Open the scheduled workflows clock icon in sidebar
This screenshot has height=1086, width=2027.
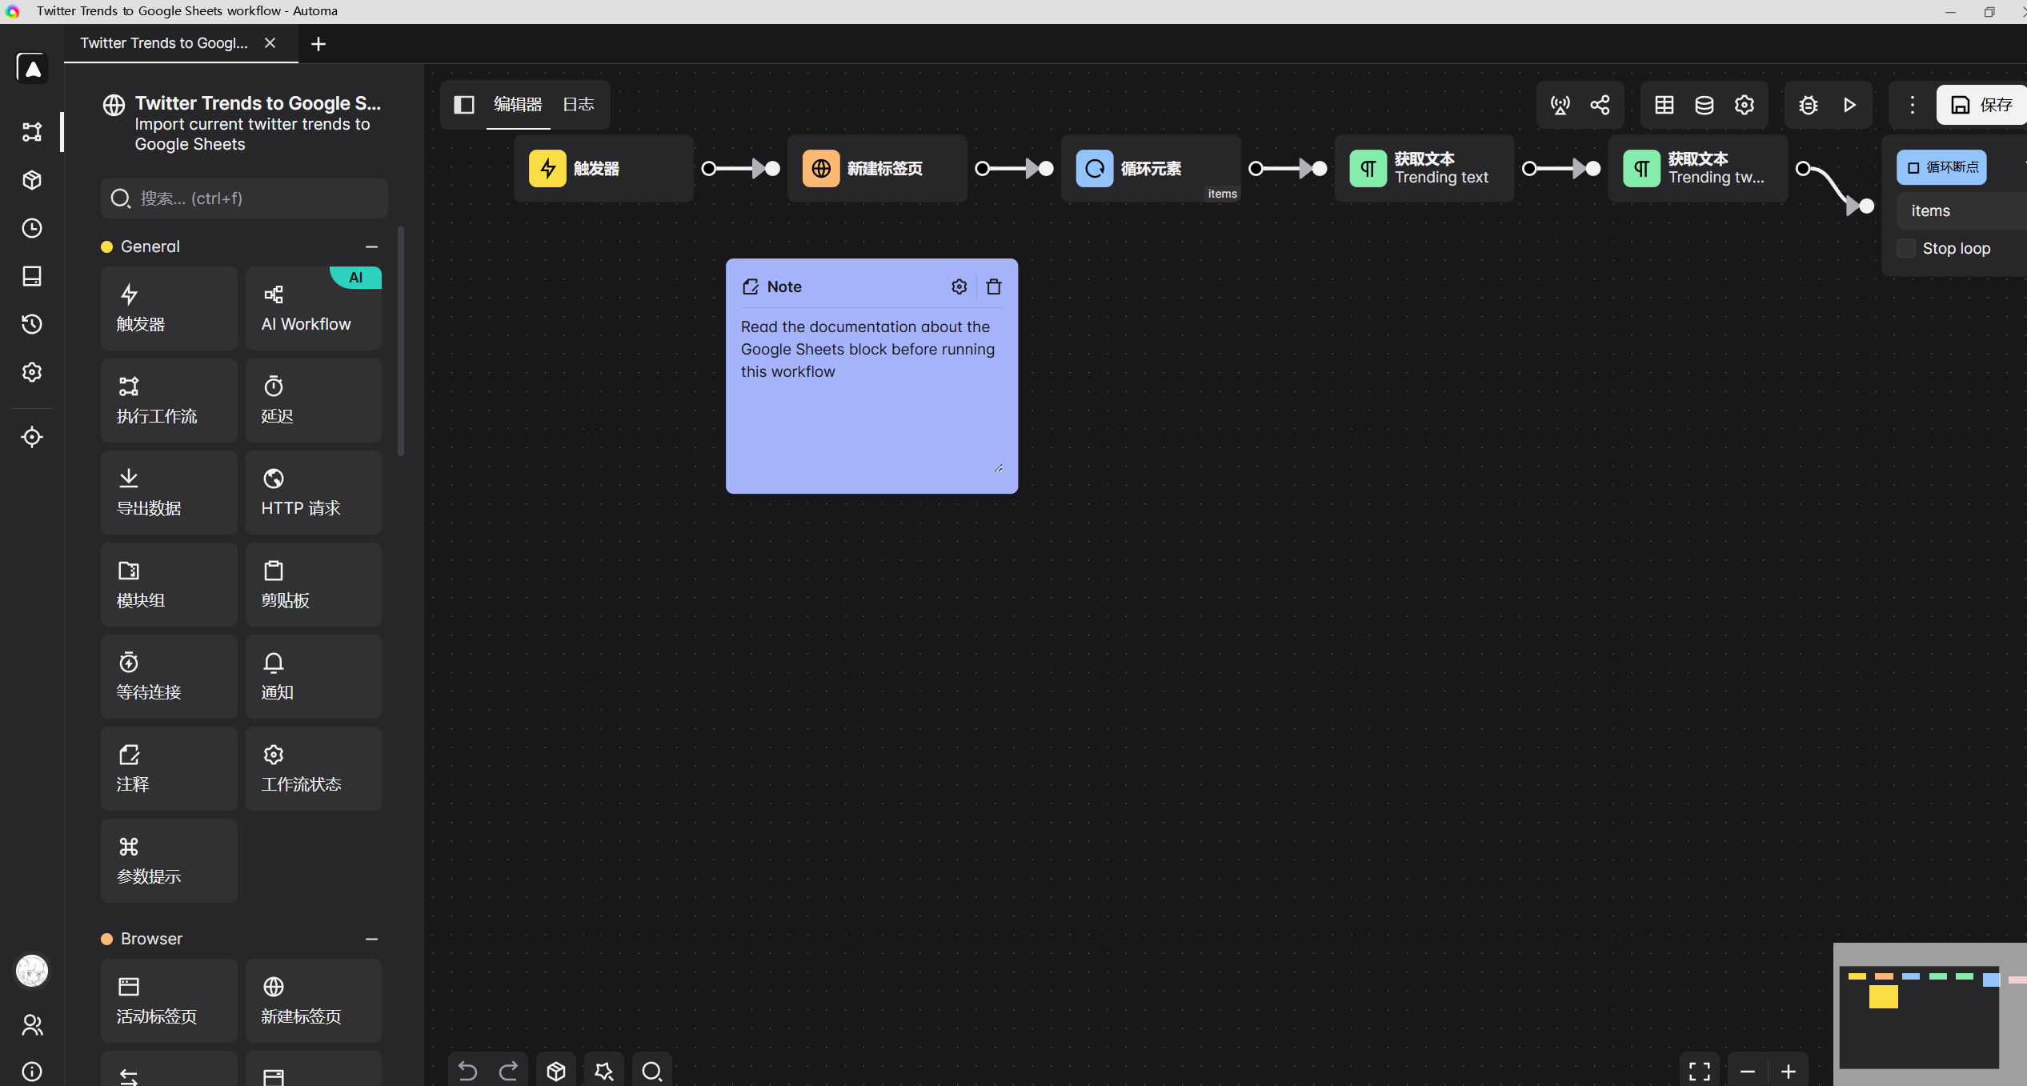(32, 228)
